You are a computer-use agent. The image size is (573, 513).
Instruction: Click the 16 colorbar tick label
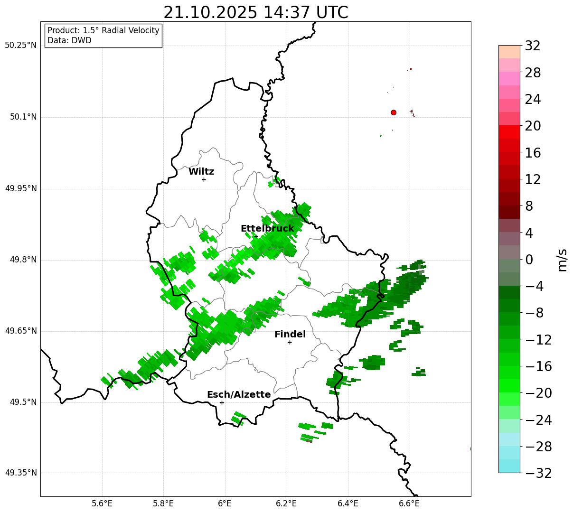(x=533, y=153)
